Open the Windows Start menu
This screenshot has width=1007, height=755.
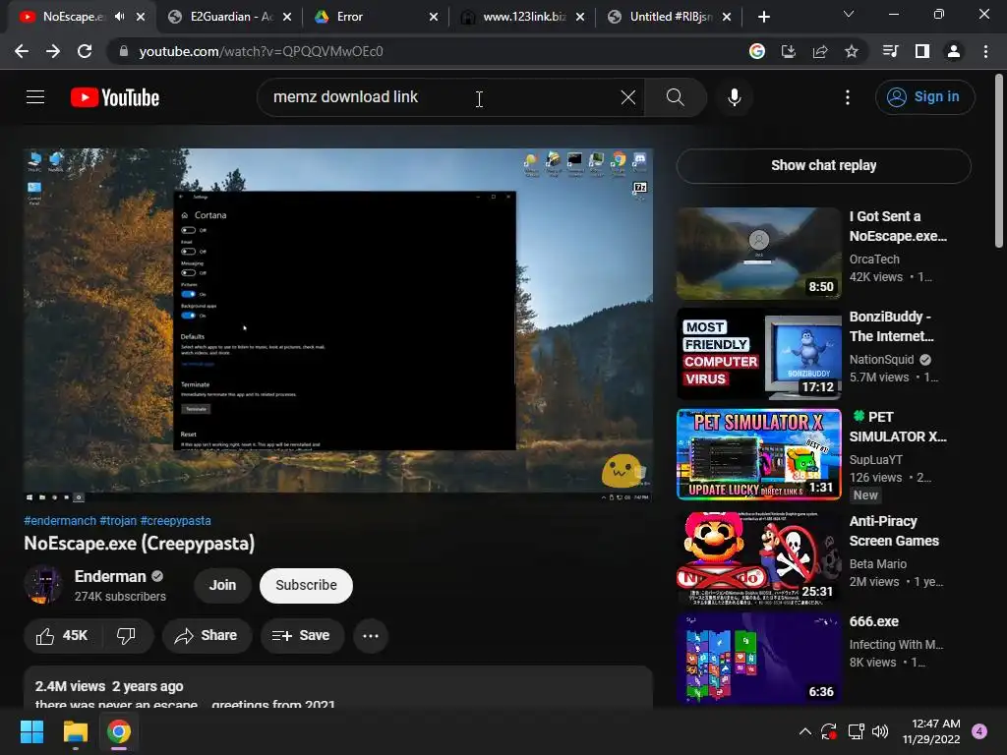31,731
